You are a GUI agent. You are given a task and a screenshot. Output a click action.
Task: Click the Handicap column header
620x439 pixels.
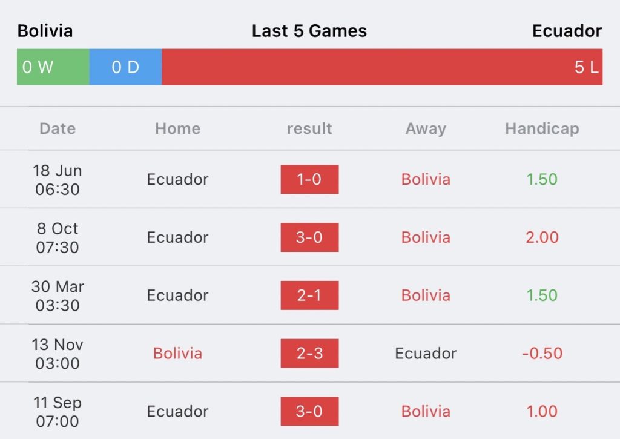click(542, 129)
